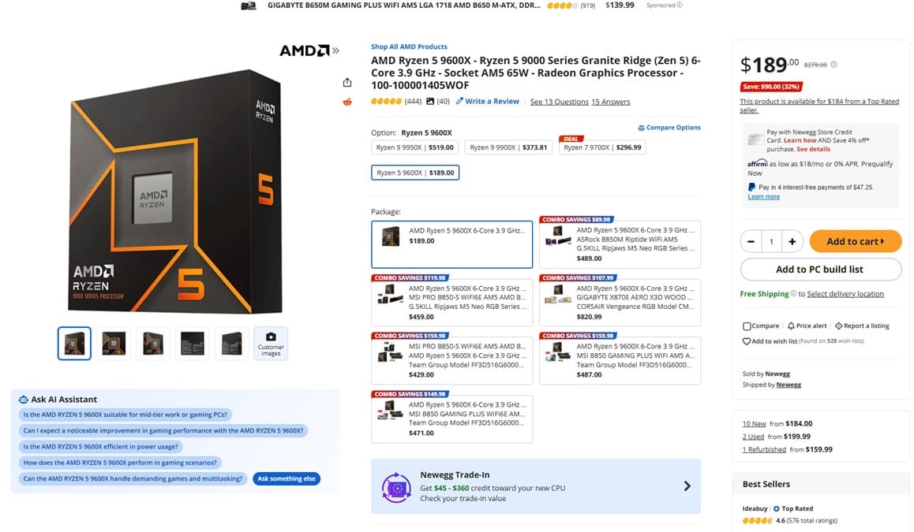The image size is (914, 532).
Task: Open Select delivery location
Action: [846, 292]
